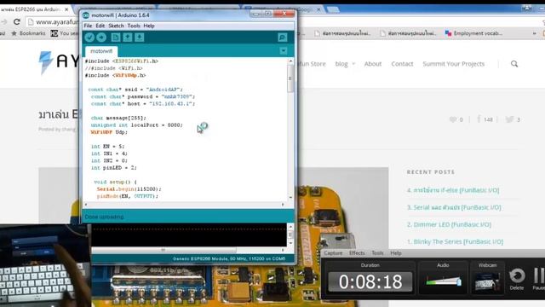Open the recorder Tools menu
The height and width of the screenshot is (307, 545).
(377, 253)
